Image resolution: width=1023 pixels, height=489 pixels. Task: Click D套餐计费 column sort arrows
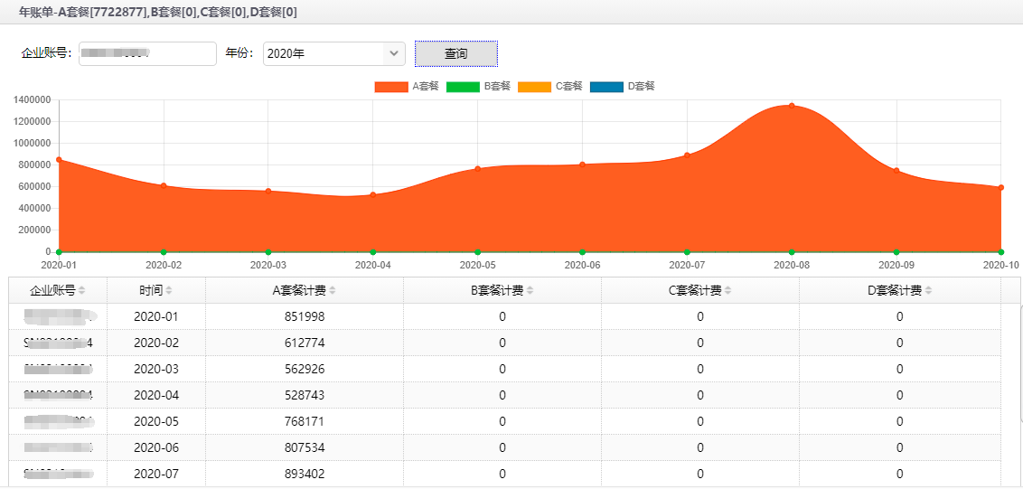click(928, 290)
